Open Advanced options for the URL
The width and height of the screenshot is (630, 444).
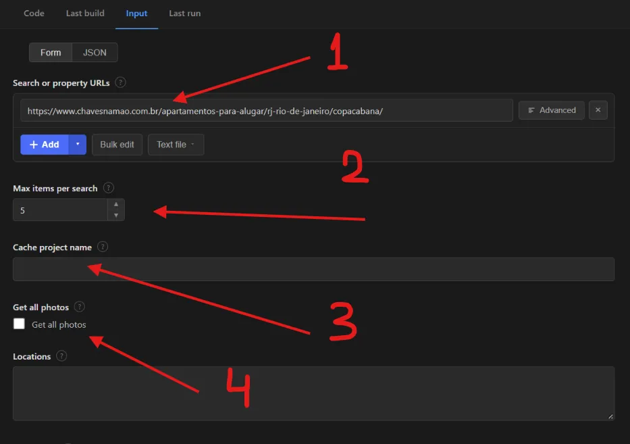coord(552,110)
